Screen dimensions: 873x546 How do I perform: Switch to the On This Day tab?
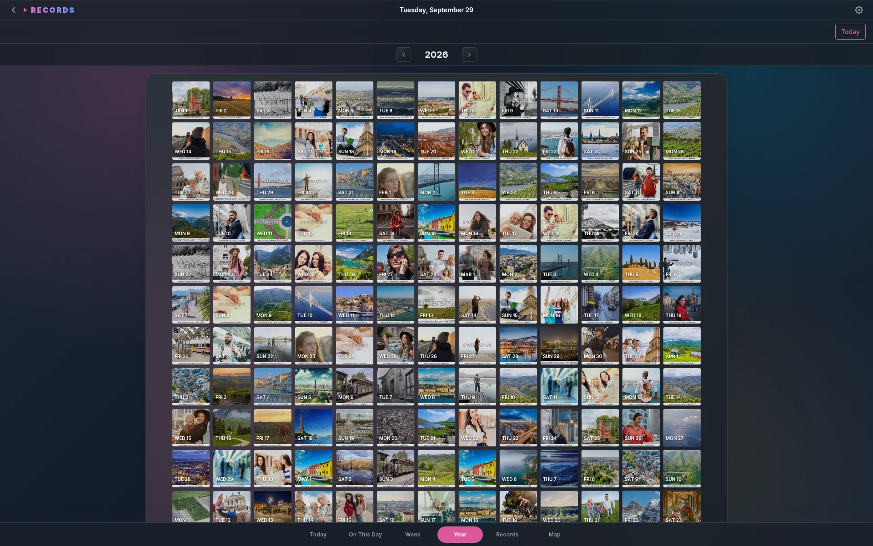[x=365, y=535]
